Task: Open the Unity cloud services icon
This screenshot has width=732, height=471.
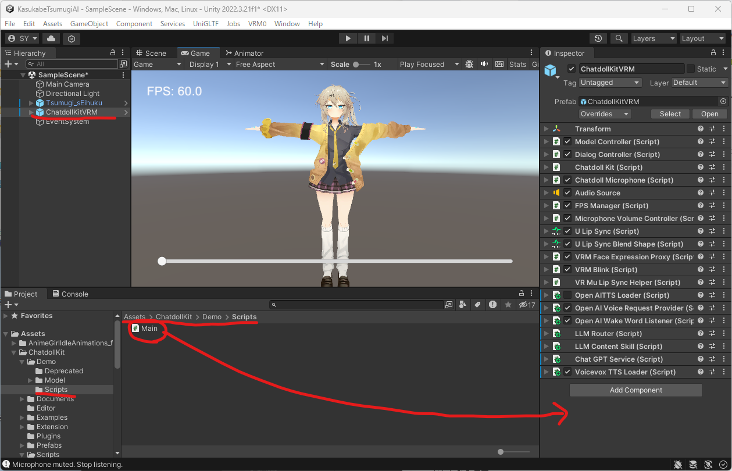Action: 51,38
